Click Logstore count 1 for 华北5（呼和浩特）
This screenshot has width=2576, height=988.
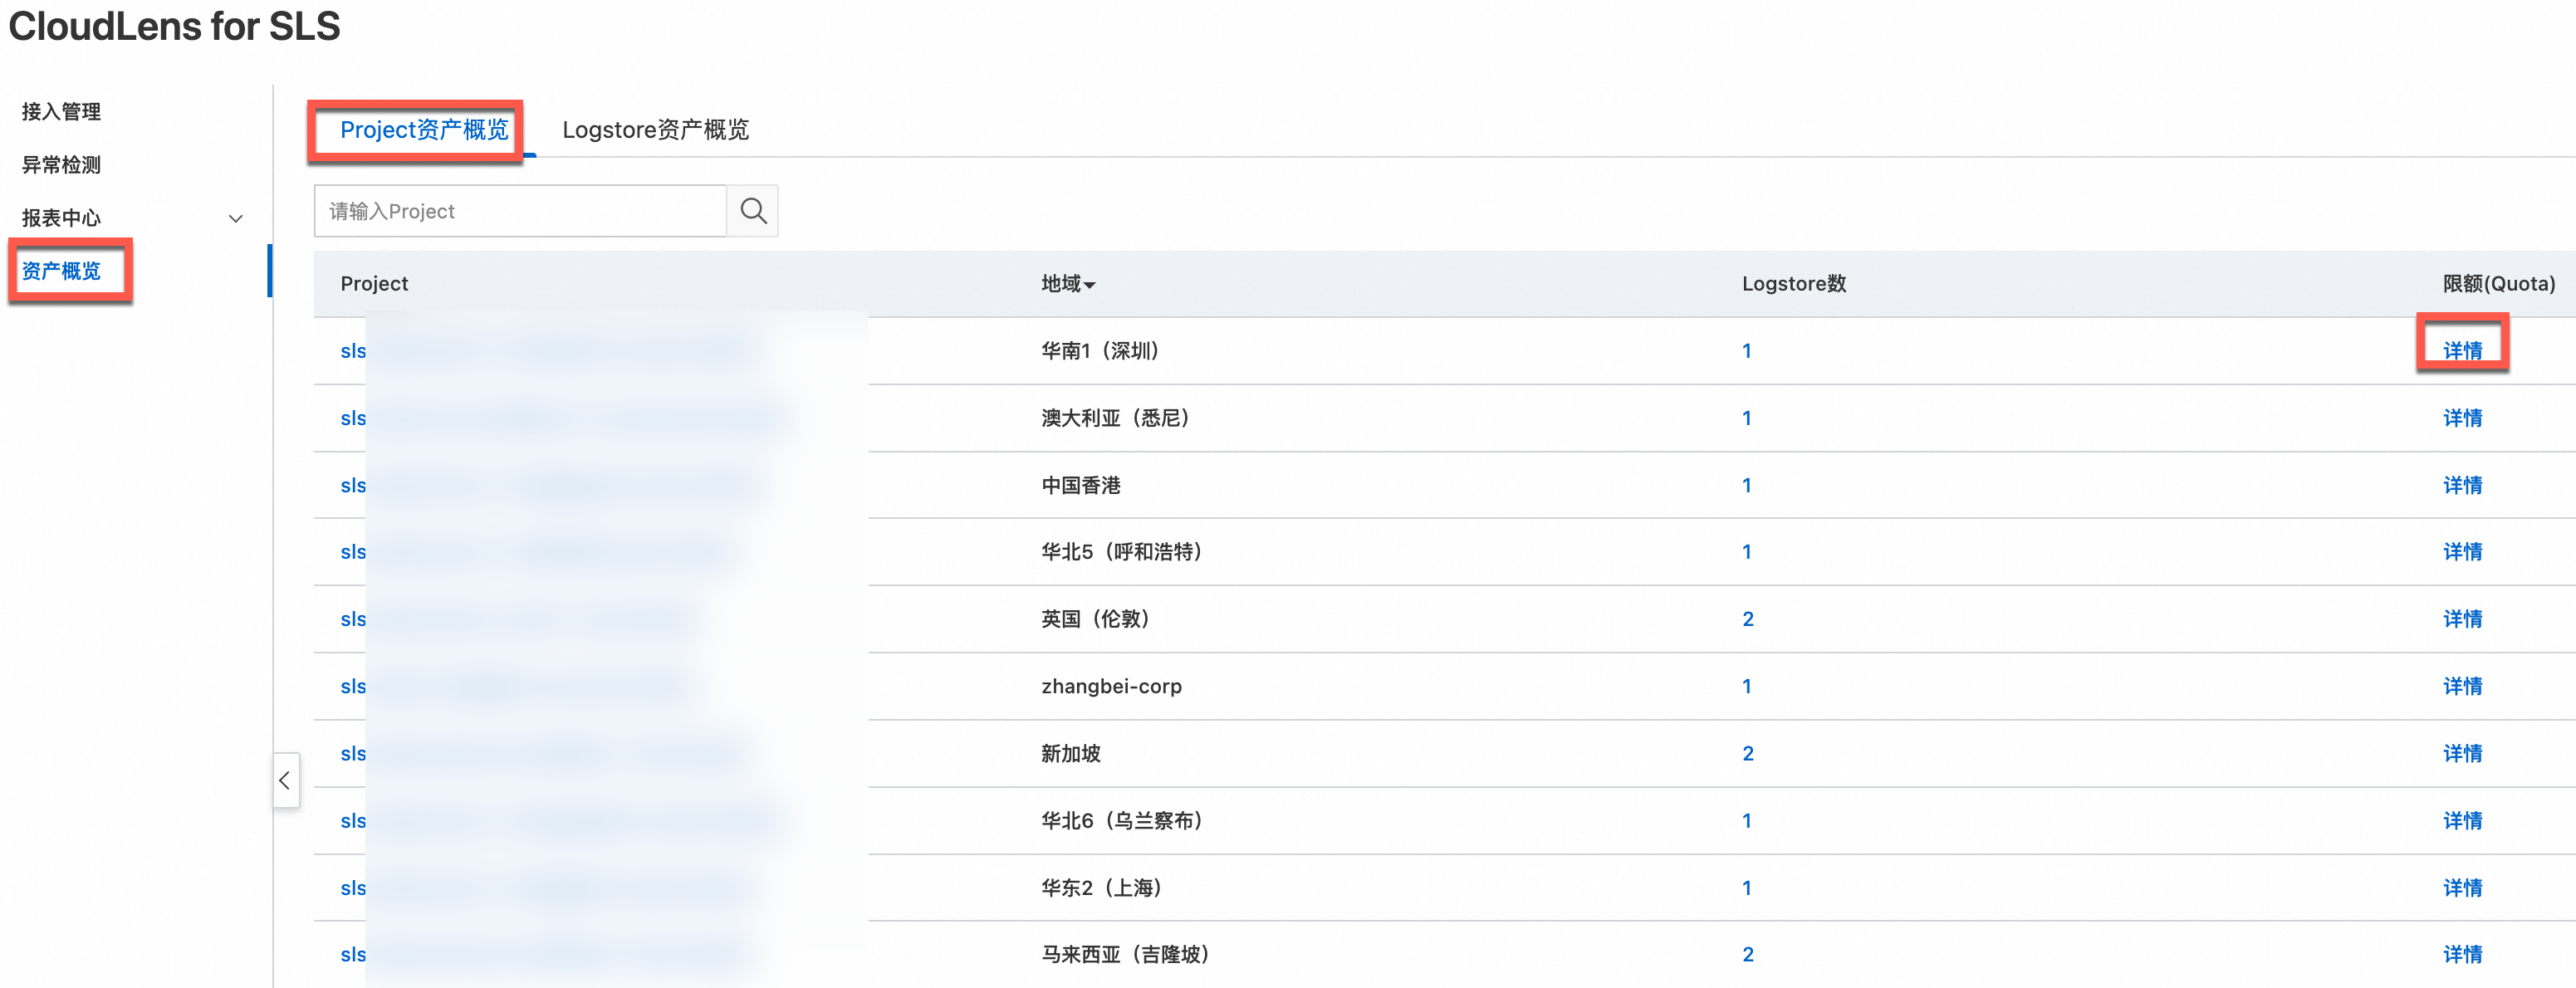coord(1747,552)
